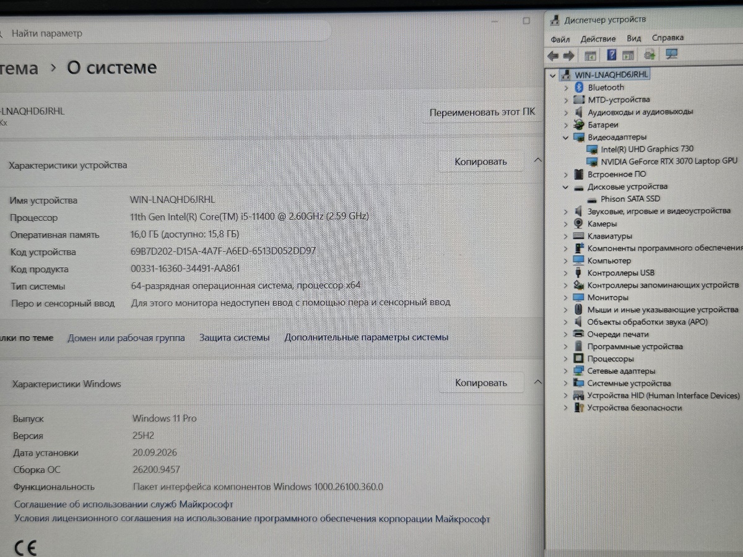Screen dimensions: 743x557
Task: Click the Контроллеры USB plug icon
Action: coord(578,273)
